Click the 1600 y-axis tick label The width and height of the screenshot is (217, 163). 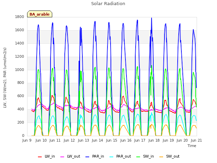pos(20,30)
